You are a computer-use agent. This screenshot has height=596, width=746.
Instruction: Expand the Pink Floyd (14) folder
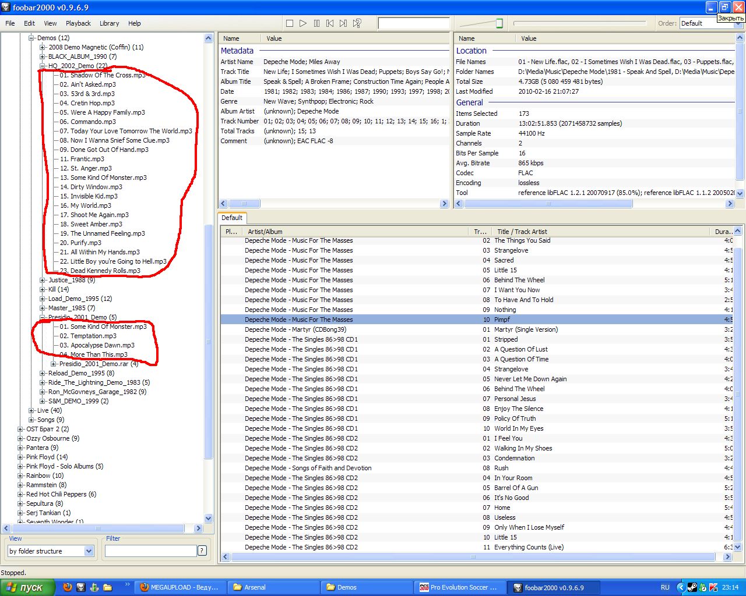[20, 457]
